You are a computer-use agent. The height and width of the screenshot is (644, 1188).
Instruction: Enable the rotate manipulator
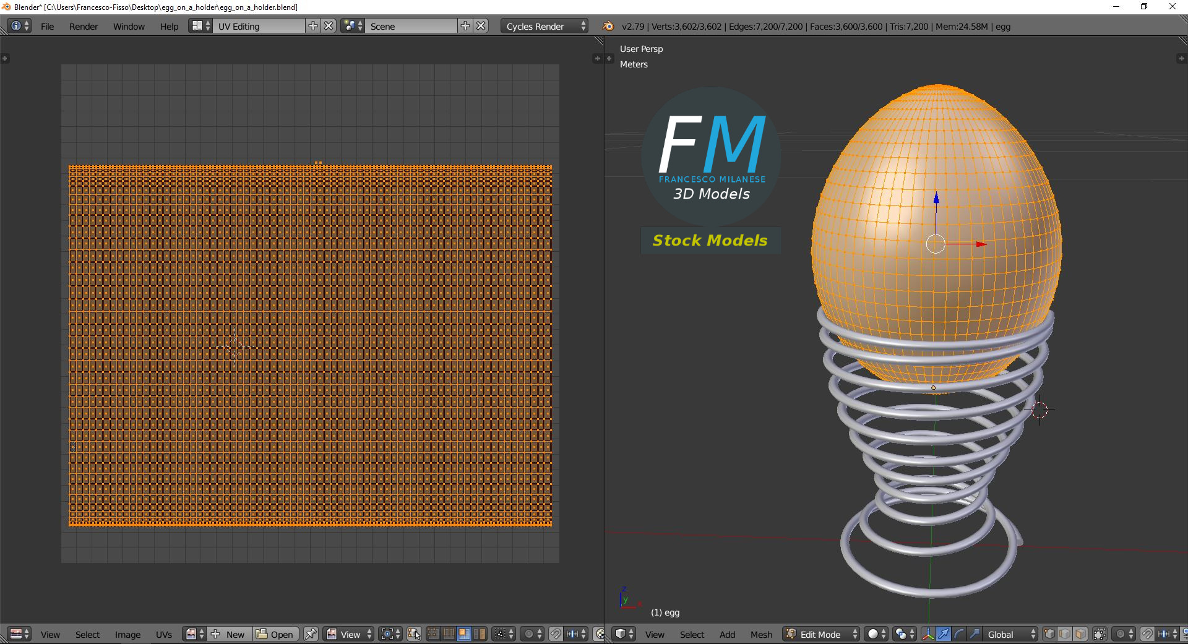click(x=959, y=634)
